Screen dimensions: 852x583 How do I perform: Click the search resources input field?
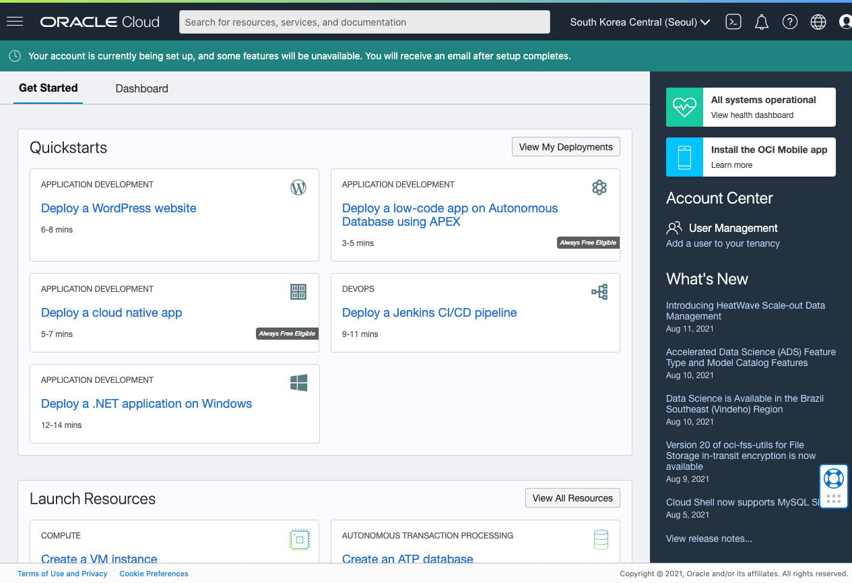pyautogui.click(x=364, y=22)
